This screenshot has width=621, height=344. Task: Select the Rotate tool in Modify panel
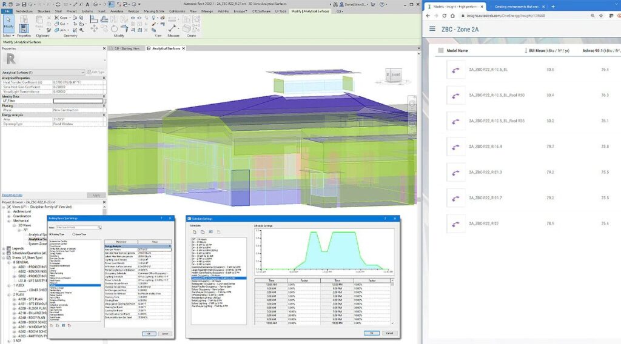coord(114,28)
